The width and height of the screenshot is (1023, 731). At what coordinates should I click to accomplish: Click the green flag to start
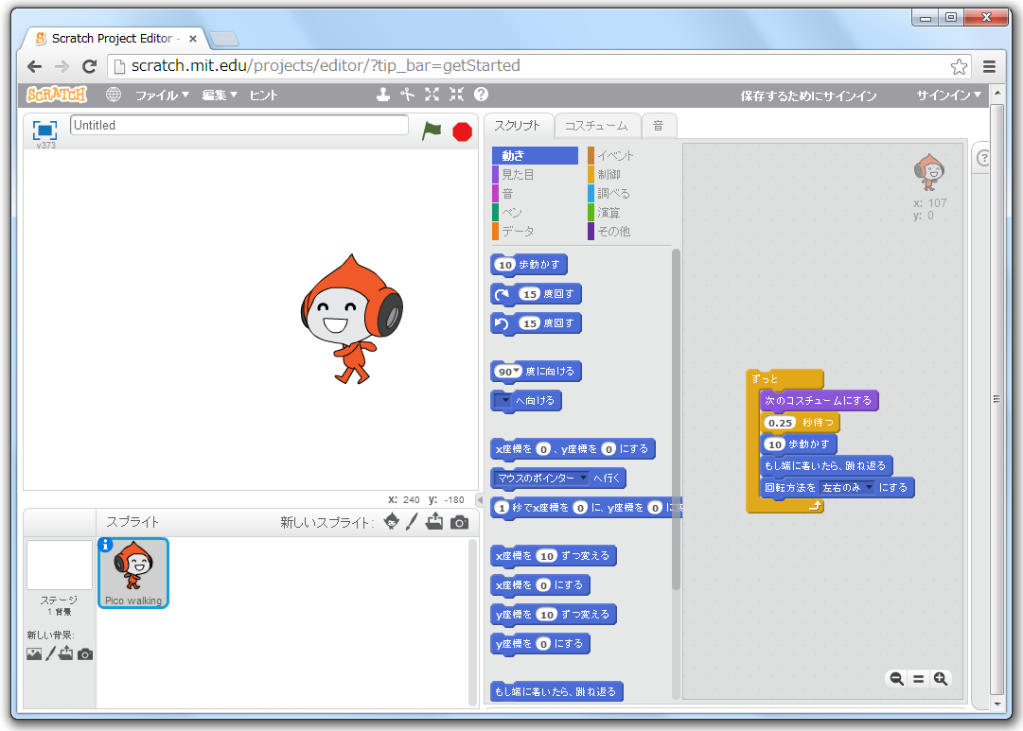432,131
